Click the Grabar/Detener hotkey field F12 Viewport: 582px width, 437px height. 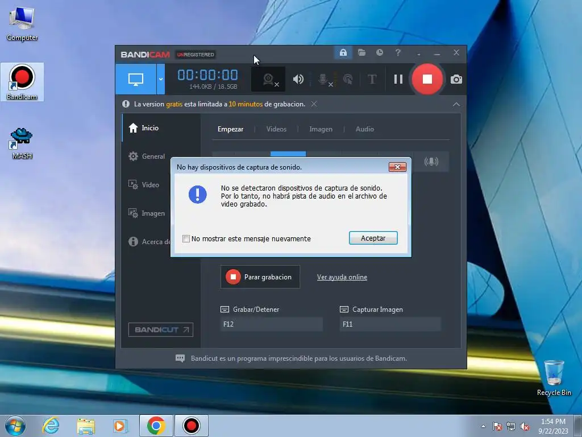pos(271,324)
